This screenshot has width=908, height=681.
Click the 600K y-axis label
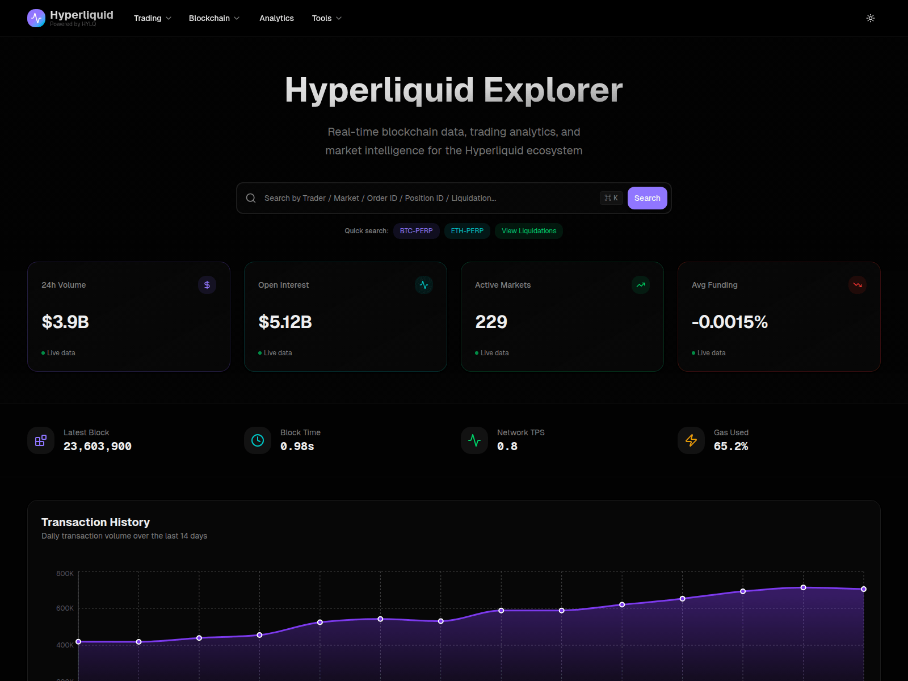(x=65, y=608)
